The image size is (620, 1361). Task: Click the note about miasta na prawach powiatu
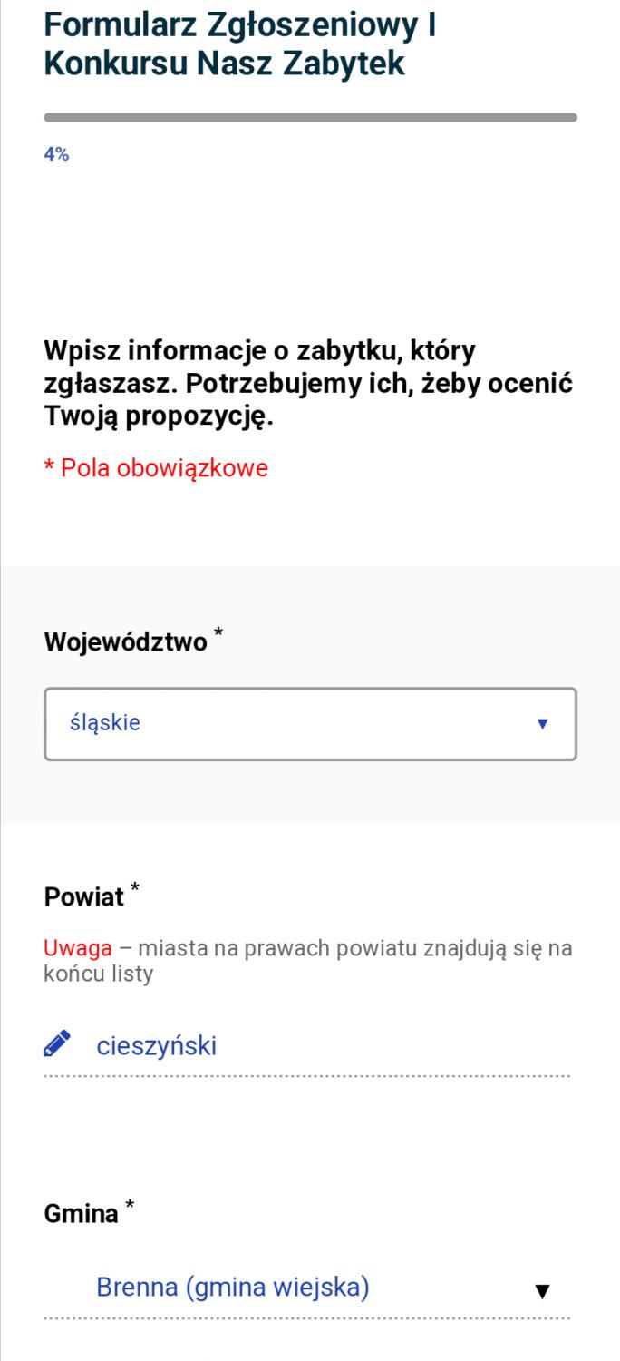(x=308, y=962)
